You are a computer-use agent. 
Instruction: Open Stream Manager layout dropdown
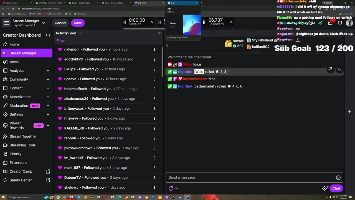click(44, 23)
